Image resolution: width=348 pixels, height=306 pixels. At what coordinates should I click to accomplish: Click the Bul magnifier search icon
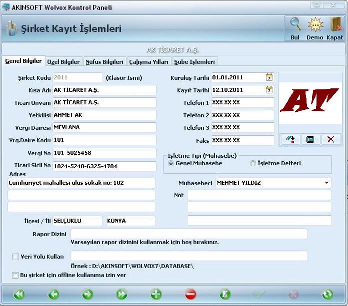[295, 24]
